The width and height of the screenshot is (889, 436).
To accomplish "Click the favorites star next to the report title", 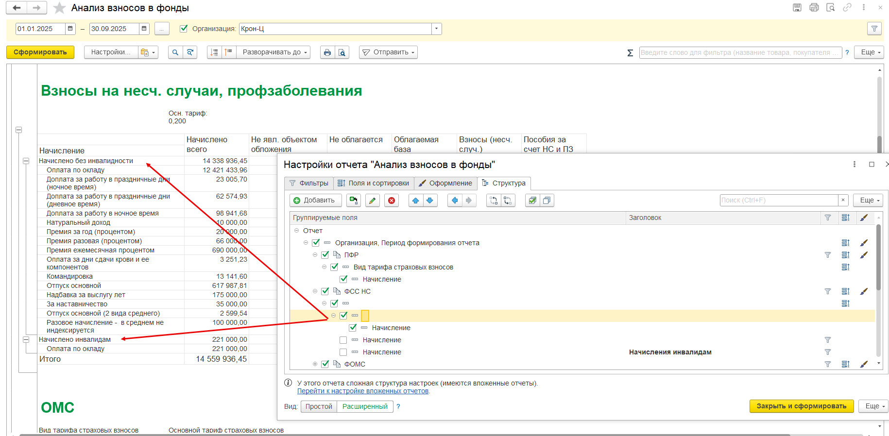I will click(x=59, y=8).
